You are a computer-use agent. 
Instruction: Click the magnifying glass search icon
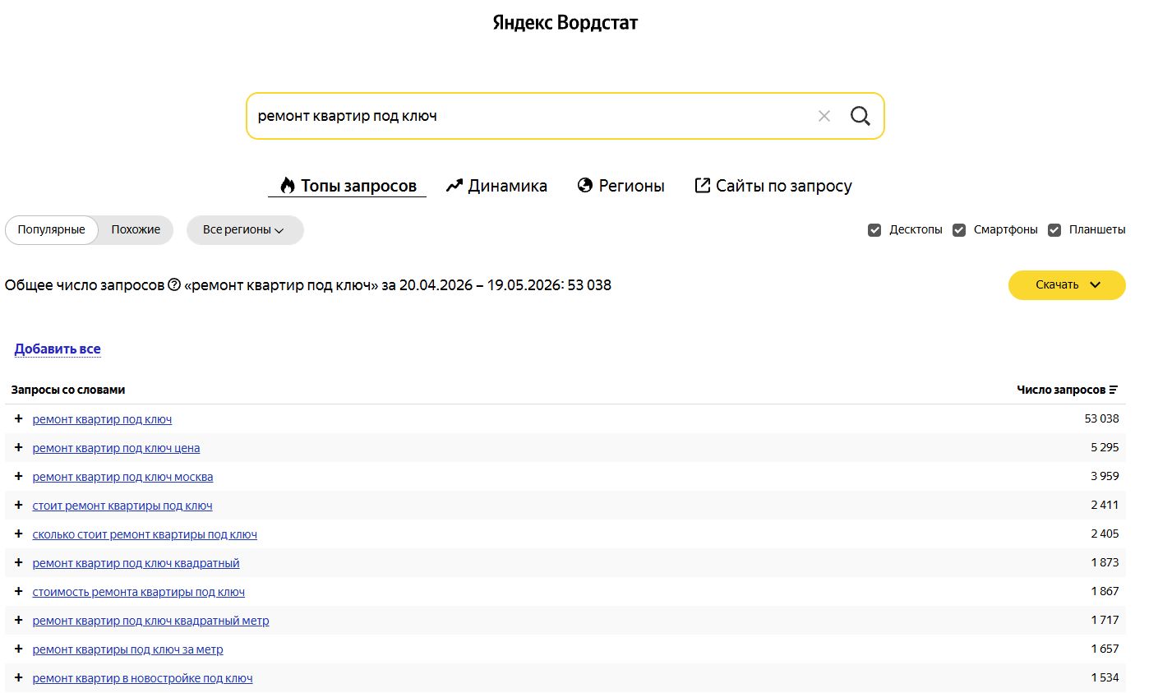tap(860, 116)
